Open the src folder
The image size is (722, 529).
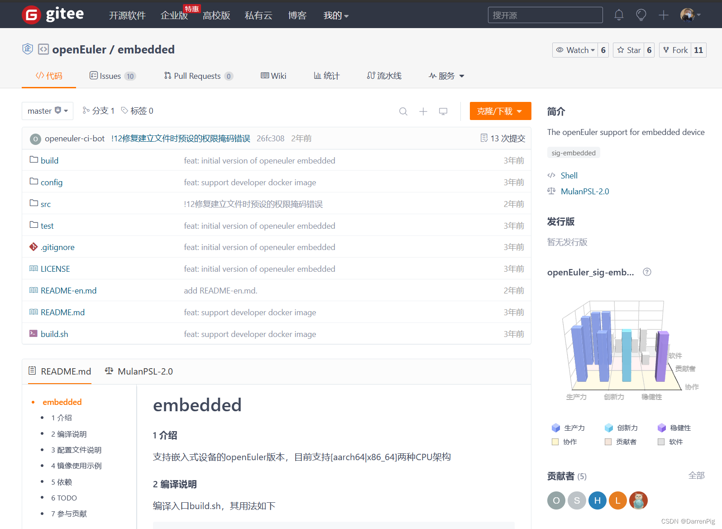click(x=46, y=204)
